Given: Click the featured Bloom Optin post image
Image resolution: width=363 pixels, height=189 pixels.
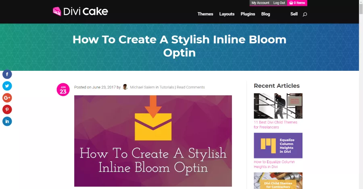Looking at the screenshot, I should (153, 141).
